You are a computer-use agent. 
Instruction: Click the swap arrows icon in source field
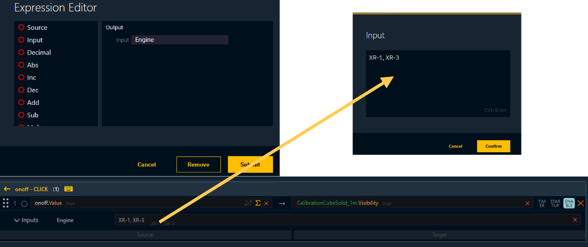[x=248, y=203]
